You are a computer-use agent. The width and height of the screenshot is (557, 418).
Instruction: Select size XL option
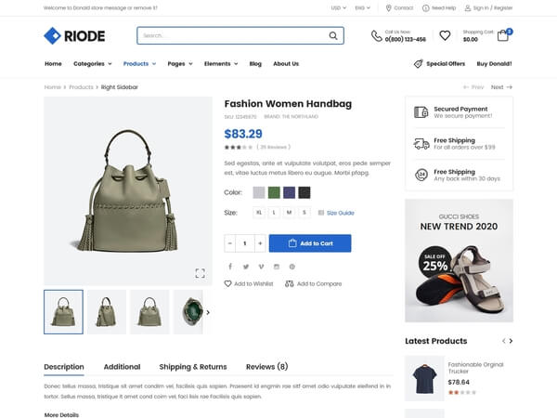click(259, 213)
